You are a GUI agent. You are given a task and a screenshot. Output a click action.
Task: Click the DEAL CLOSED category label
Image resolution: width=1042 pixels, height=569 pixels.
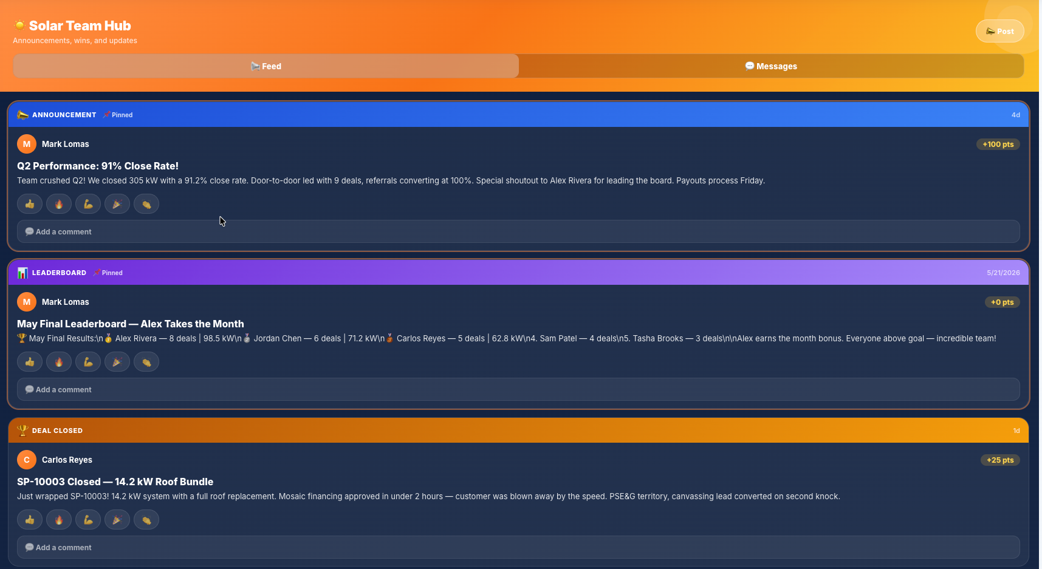point(57,431)
